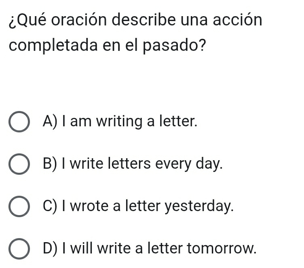Tap the text 'I will write a letter tomorrow.'
Screen dimensions: 304x268
tap(158, 249)
